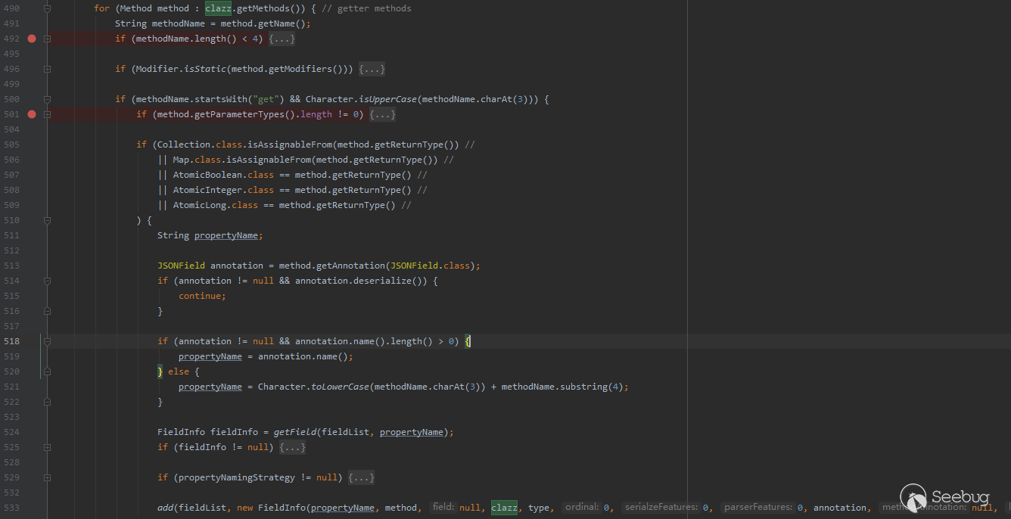Click the fold icon at line 505

point(47,145)
